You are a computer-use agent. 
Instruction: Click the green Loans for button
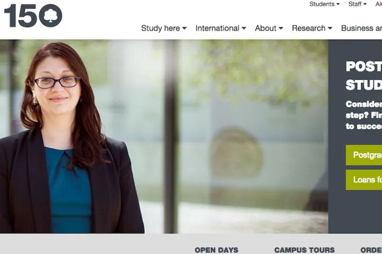pos(364,180)
